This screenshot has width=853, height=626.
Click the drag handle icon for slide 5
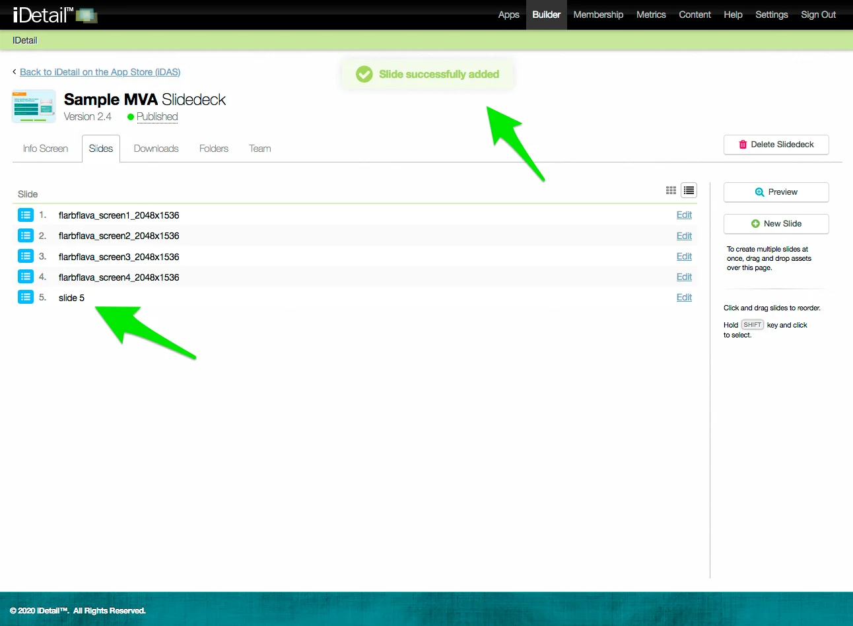pyautogui.click(x=26, y=296)
